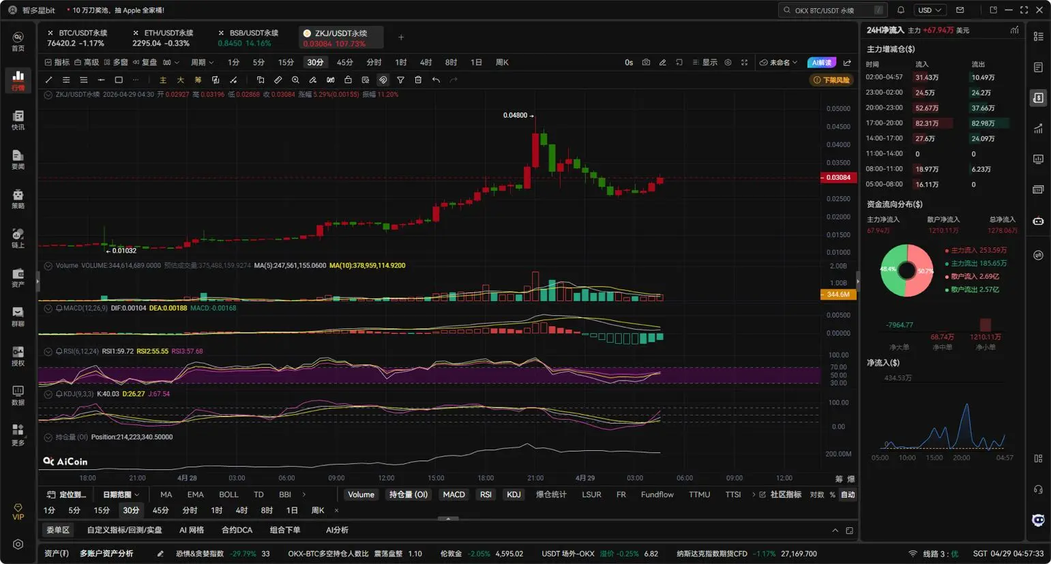Take a chart screenshot with camera icon
Image resolution: width=1051 pixels, height=564 pixels.
coord(646,62)
